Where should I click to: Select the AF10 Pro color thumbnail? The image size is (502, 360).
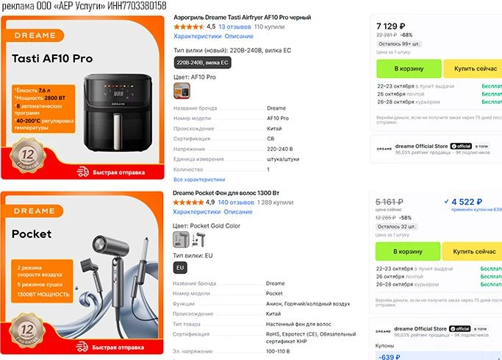pos(182,91)
